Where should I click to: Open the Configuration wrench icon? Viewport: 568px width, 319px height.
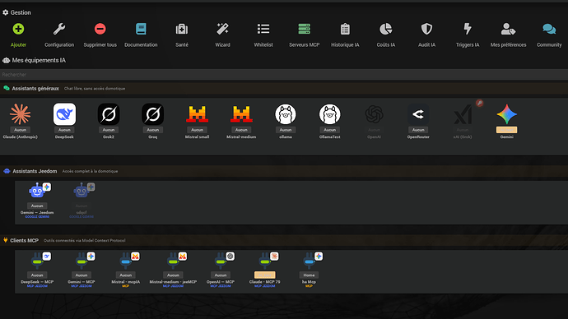(59, 29)
